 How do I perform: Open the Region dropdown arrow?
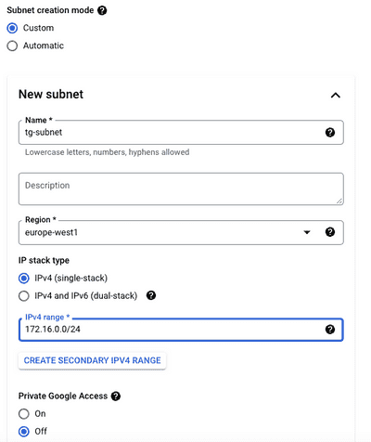point(307,232)
